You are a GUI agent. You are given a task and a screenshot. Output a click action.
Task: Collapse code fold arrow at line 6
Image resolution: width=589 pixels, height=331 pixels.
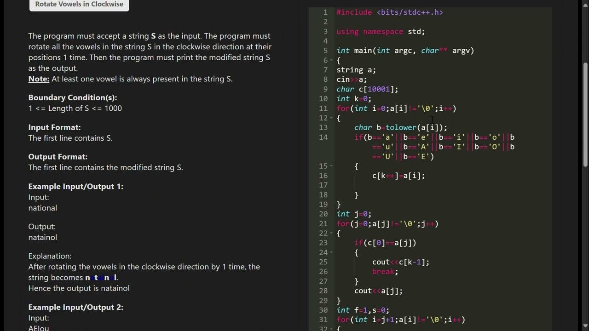tap(331, 61)
